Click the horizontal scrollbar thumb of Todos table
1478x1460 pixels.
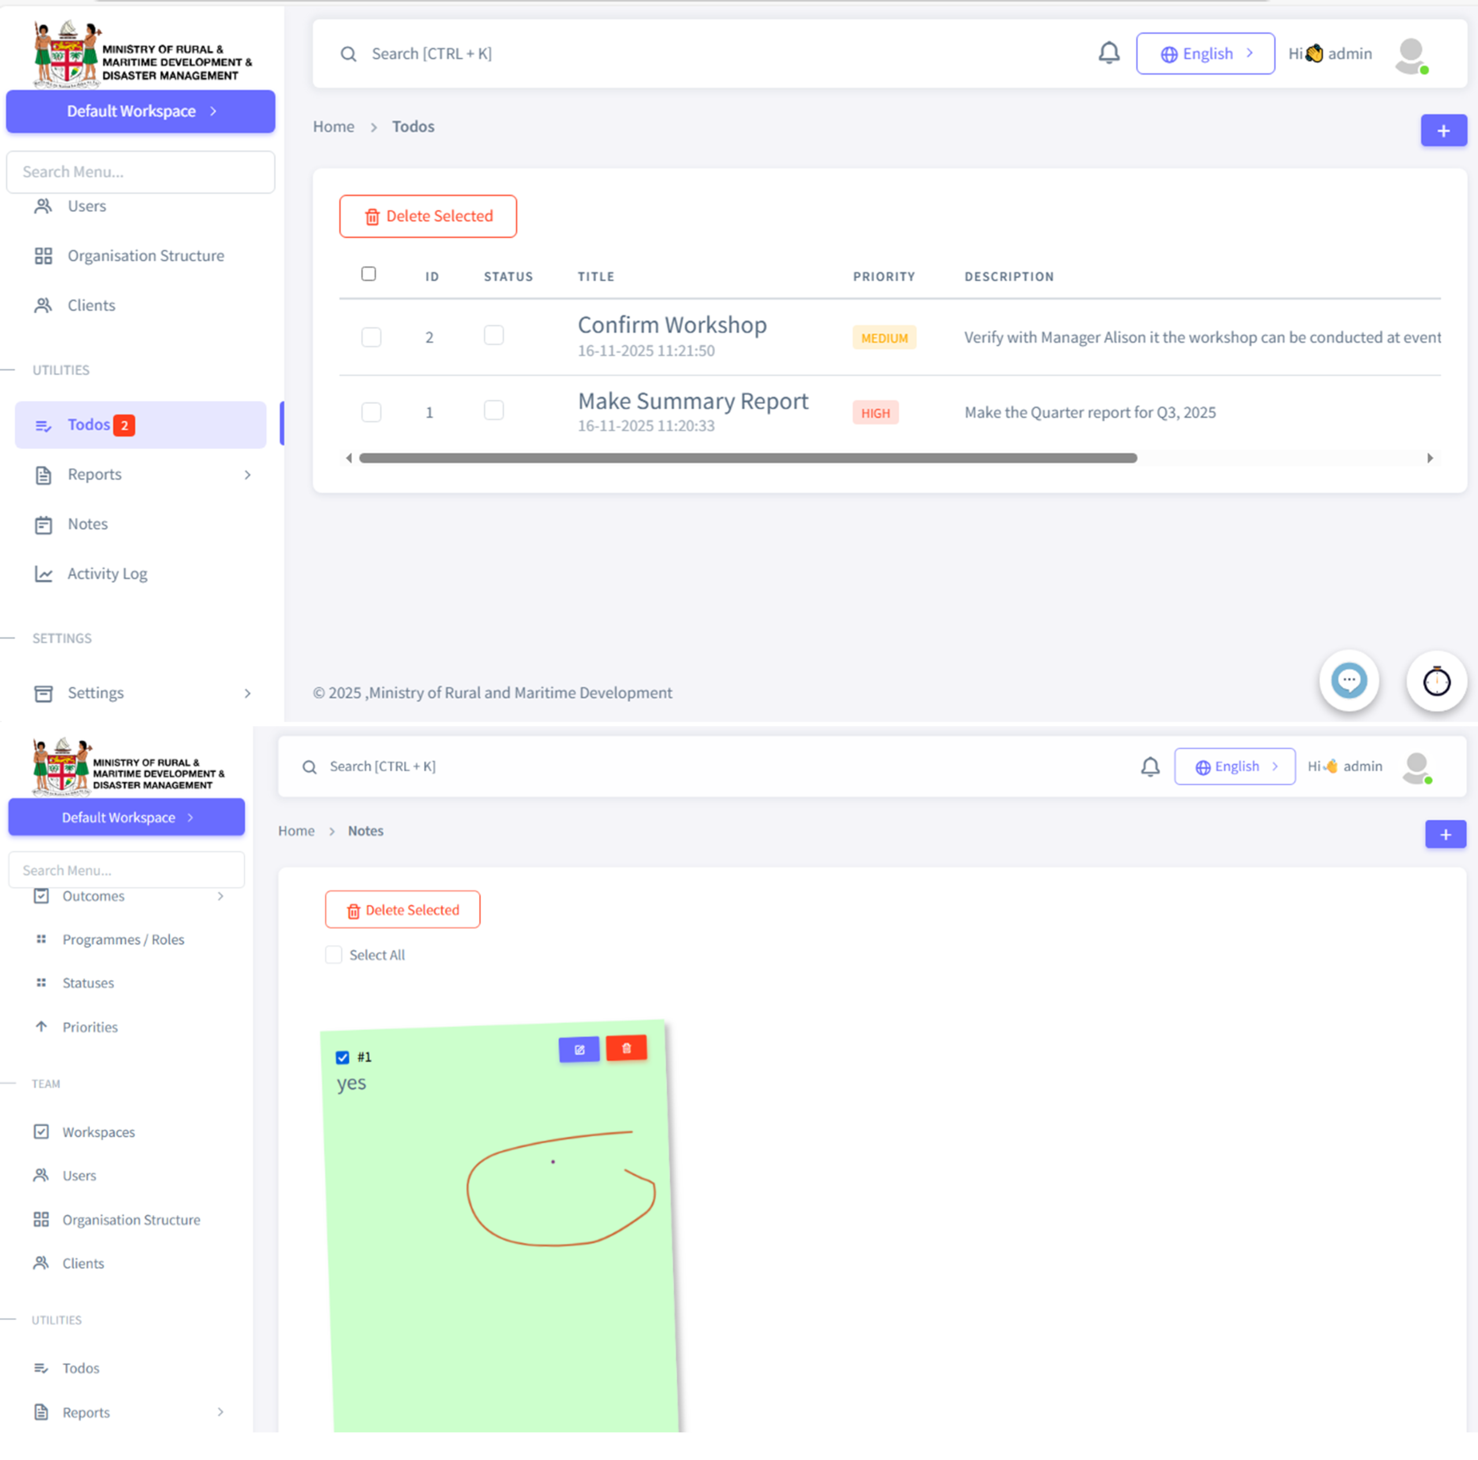pos(748,458)
